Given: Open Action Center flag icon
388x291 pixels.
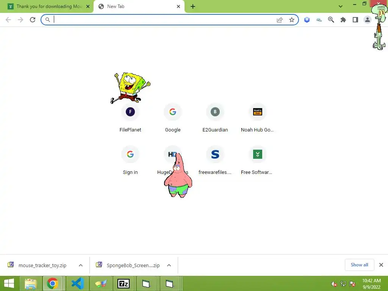Looking at the screenshot, I should point(352,284).
